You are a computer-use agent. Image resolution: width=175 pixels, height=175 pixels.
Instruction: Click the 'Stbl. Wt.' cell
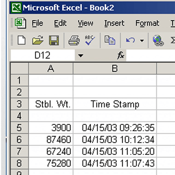51,104
